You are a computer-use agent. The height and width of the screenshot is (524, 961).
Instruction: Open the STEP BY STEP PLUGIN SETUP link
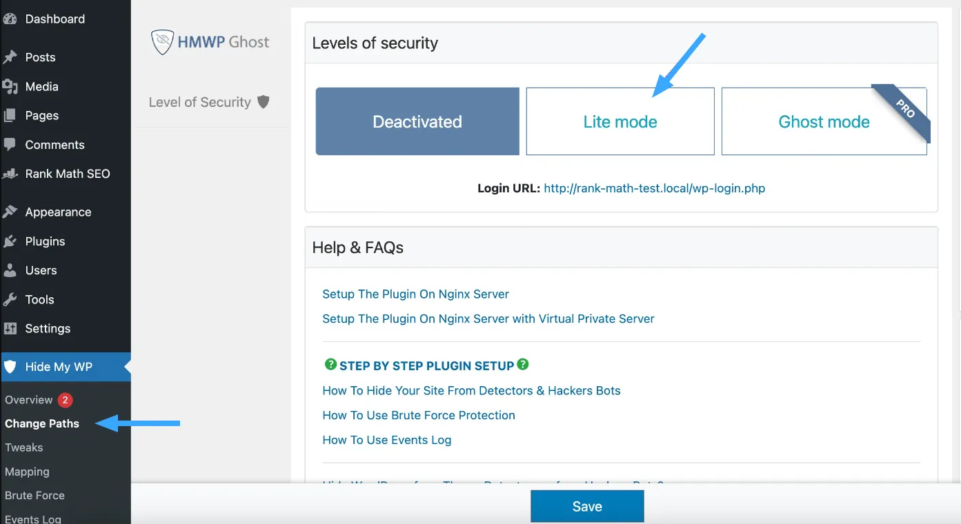(427, 365)
